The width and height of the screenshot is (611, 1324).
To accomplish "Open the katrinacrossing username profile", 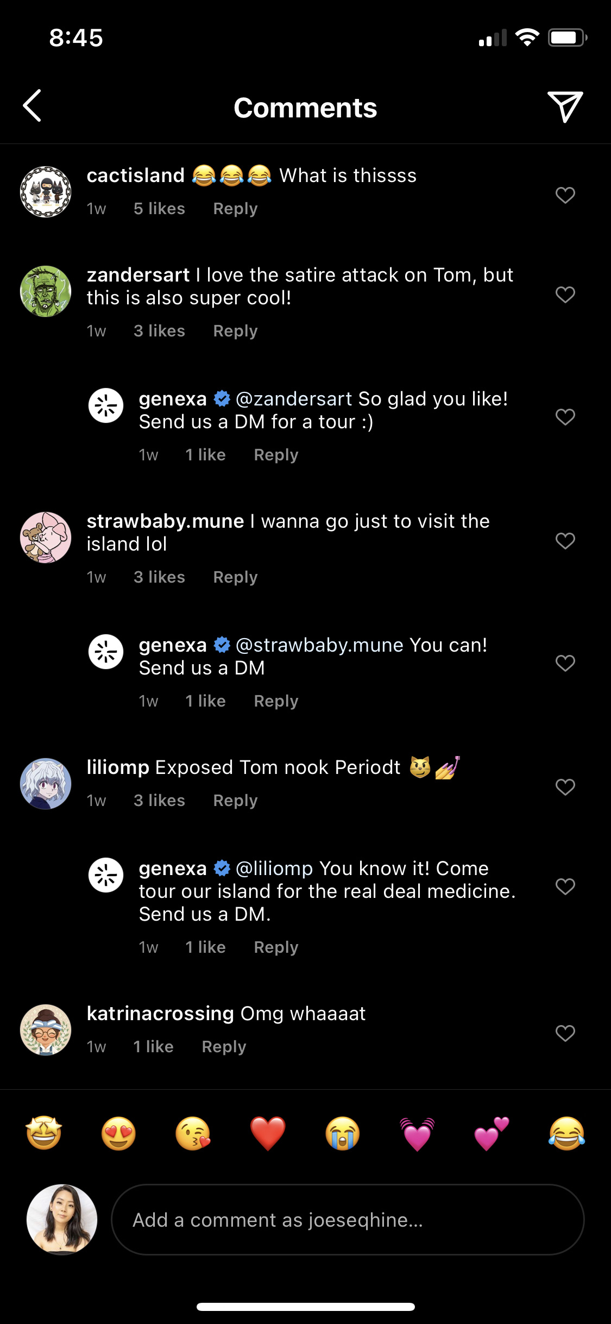I will [160, 1014].
